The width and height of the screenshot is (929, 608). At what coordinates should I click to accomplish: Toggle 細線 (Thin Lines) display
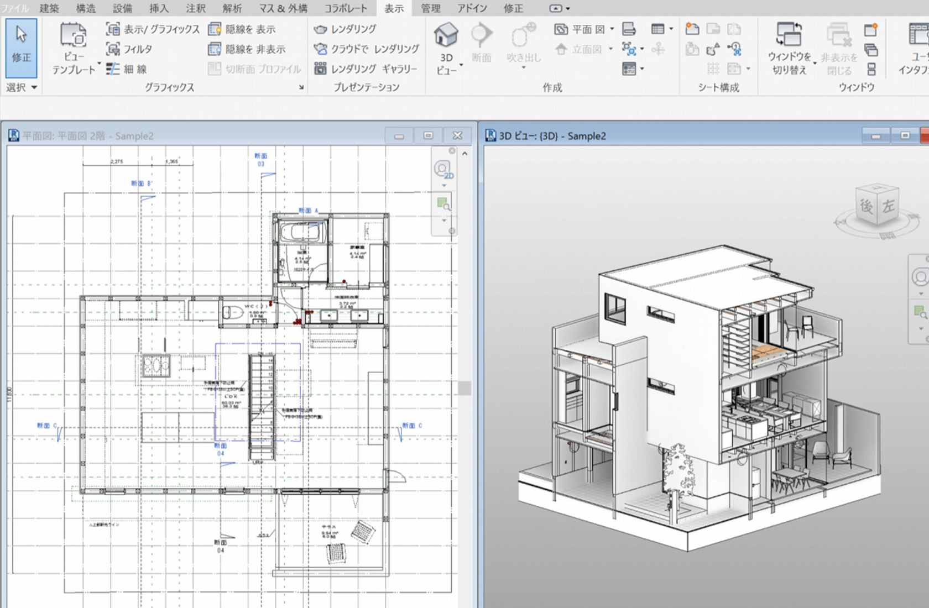(127, 69)
